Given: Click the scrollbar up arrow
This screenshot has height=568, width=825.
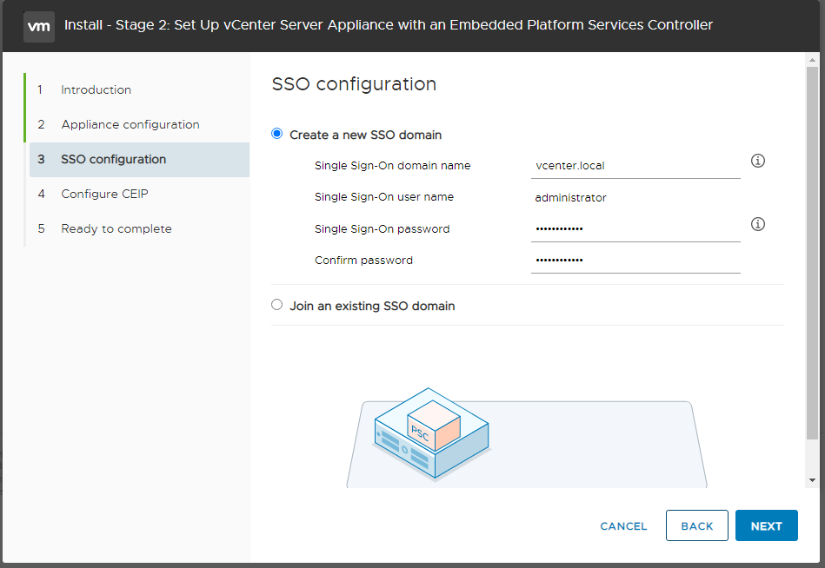Looking at the screenshot, I should [x=812, y=60].
